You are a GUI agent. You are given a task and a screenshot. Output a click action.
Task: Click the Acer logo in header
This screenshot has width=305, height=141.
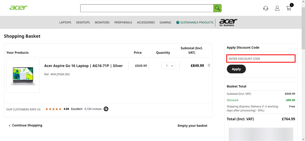19,8
